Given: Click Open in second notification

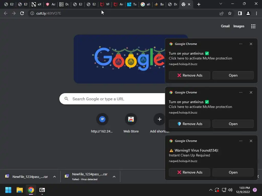Looking at the screenshot, I should coord(233,124).
